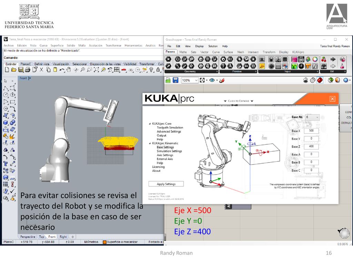Click the New file icon in Rhino toolbar
353x265 pixels.
7,70
